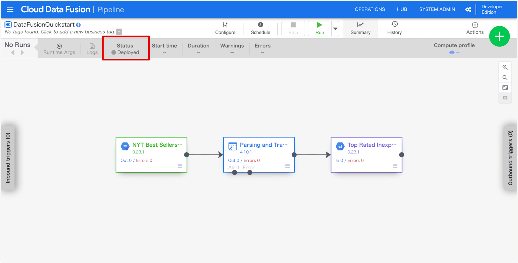Click the Compute profile cloud icon
The image size is (518, 263).
452,52
